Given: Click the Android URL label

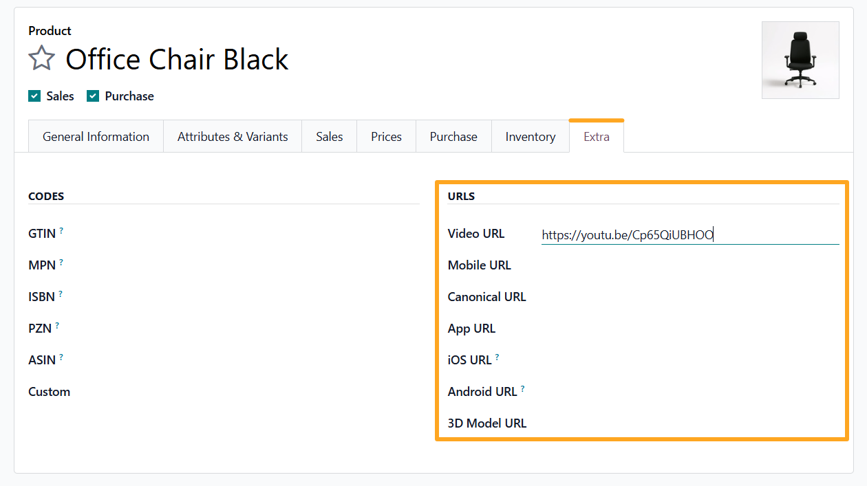Looking at the screenshot, I should [x=482, y=392].
